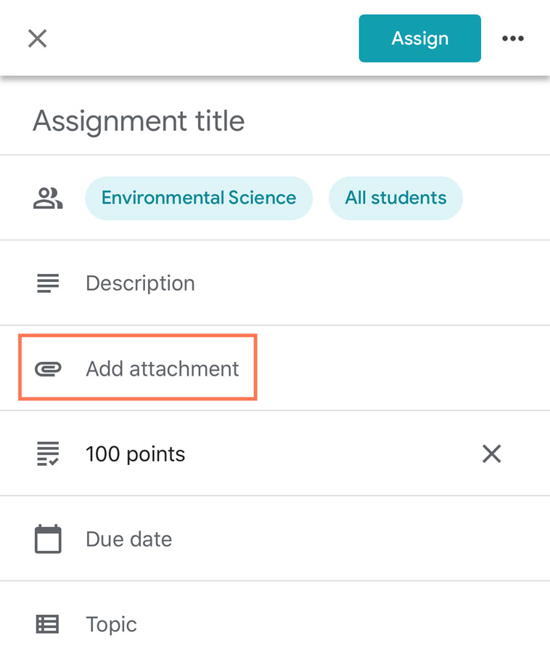Change the 100 points grade value
550x654 pixels.
point(135,453)
